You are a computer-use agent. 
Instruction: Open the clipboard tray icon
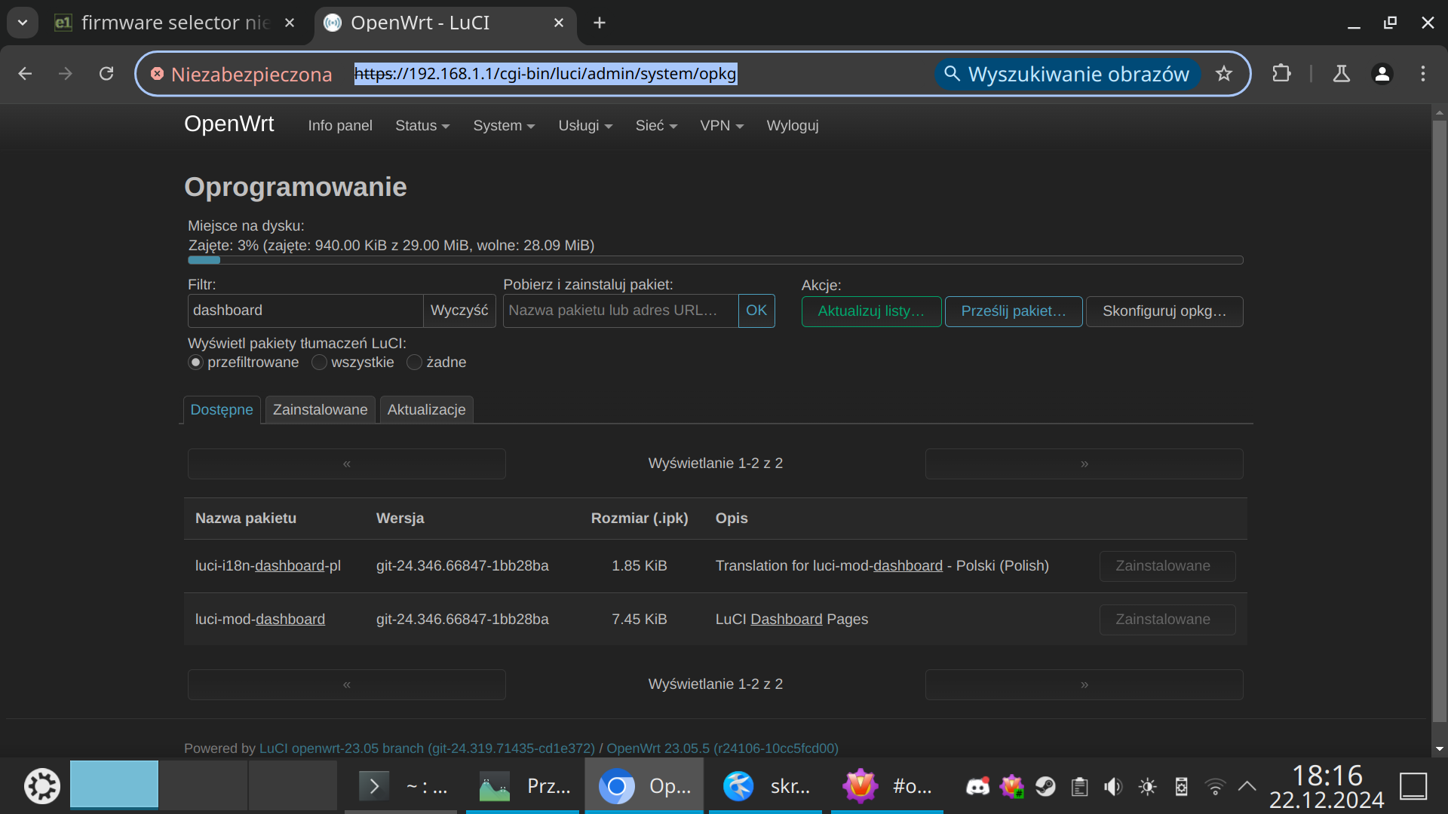[x=1080, y=787]
